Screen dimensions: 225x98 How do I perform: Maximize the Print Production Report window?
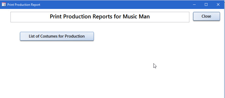click(206, 4)
